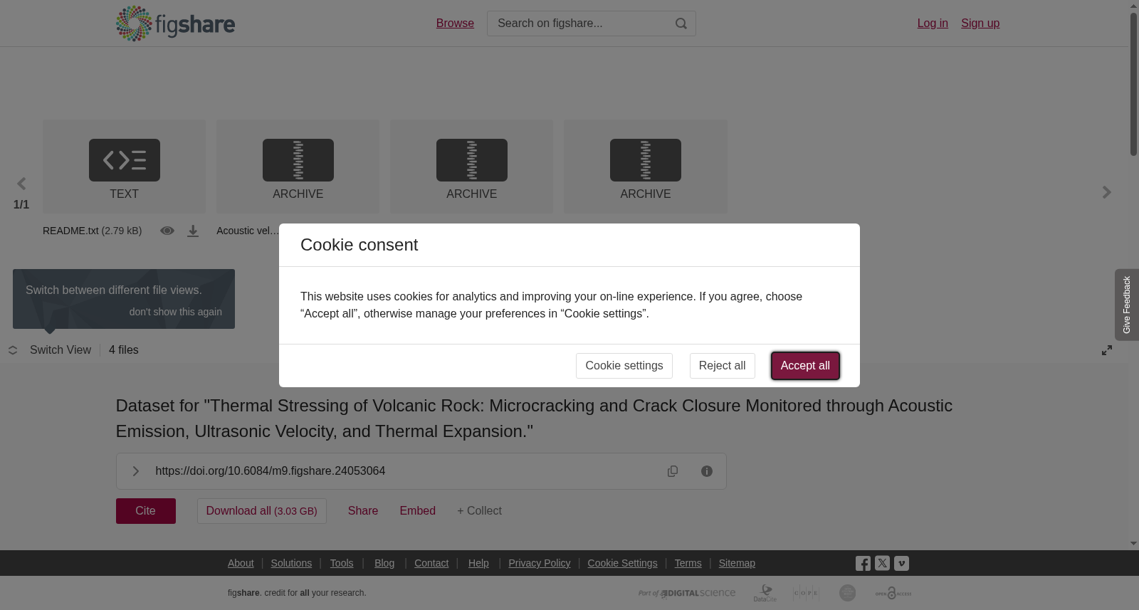The image size is (1139, 610).
Task: Click the page vertical scrollbar
Action: tap(1133, 84)
